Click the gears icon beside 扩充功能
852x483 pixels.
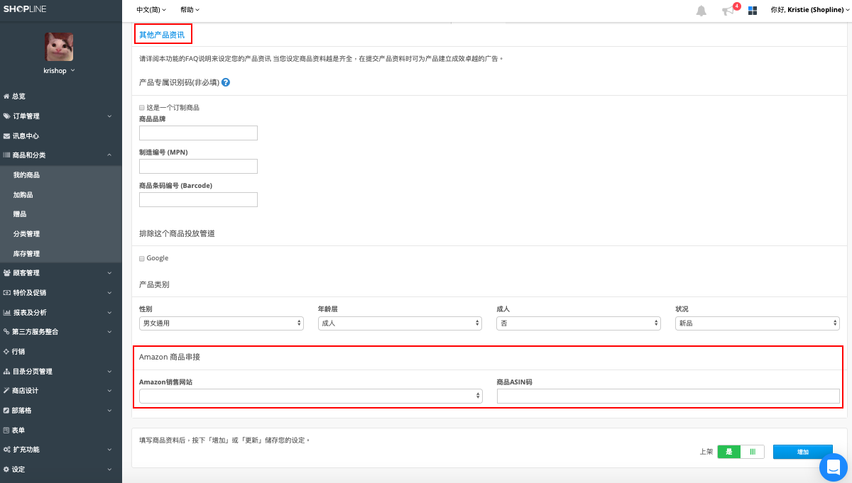(x=6, y=449)
